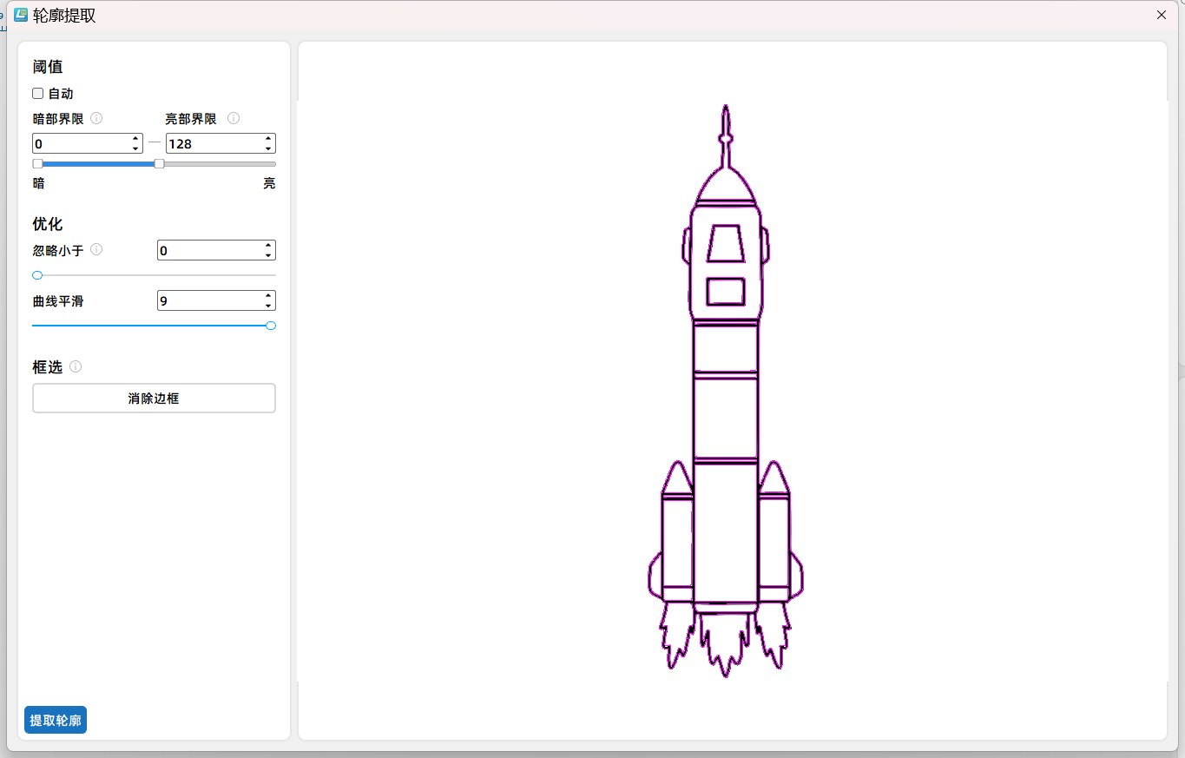Click the 提取轮廓 button
This screenshot has width=1185, height=758.
56,720
